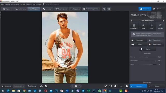Click the search field in menu bar
Image resolution: width=166 pixels, height=93 pixels.
[52, 4]
